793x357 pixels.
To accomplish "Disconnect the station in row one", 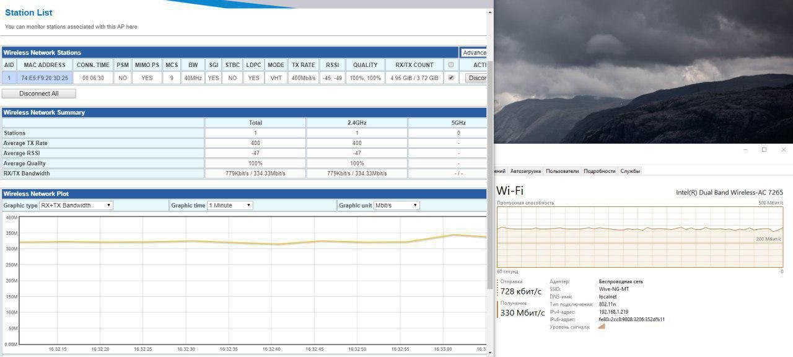I will [476, 78].
